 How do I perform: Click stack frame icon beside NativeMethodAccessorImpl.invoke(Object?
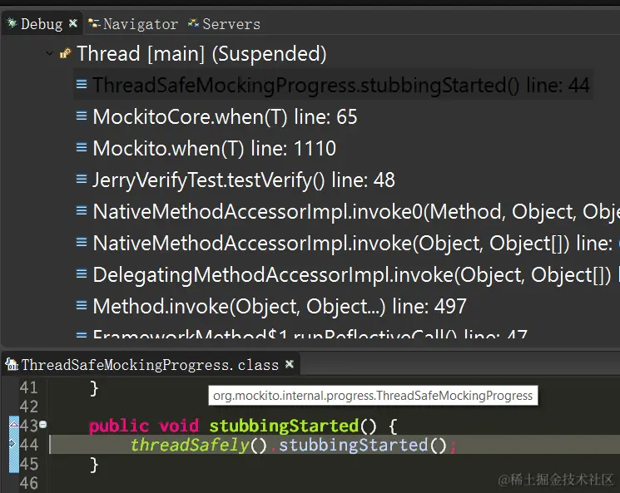click(82, 242)
